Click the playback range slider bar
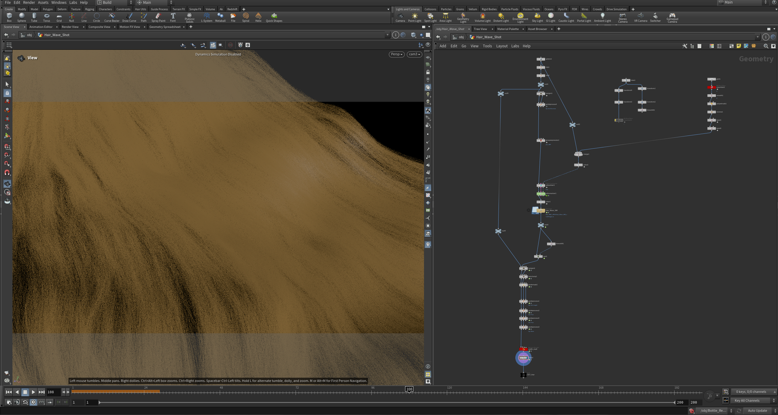The width and height of the screenshot is (778, 415). point(387,402)
